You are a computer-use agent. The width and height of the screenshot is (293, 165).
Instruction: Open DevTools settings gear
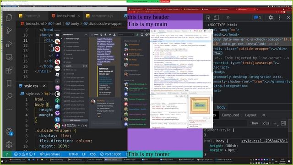(271, 17)
